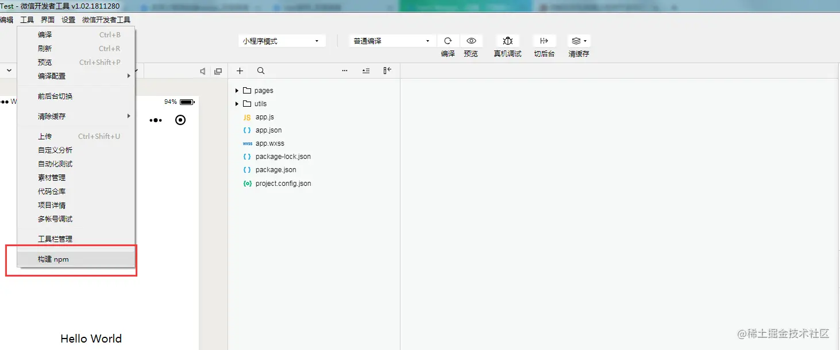Click the simulator capsule three-dots icon

[156, 120]
